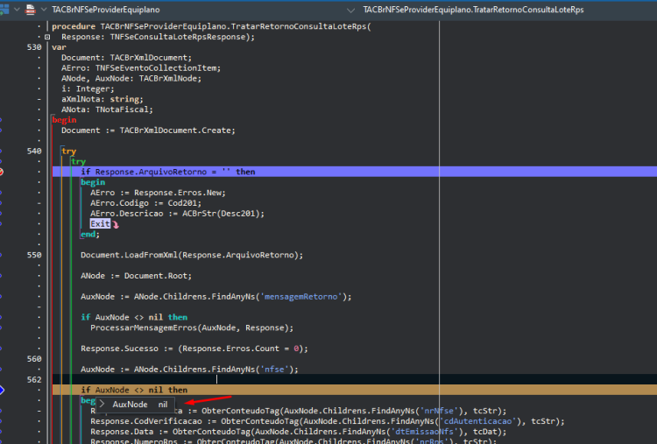Screen dimensions: 657x444
Task: Click the 'var' keyword at line 530
Action: 59,47
